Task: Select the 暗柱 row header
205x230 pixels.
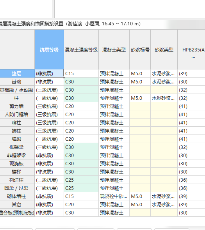Action: point(17,123)
